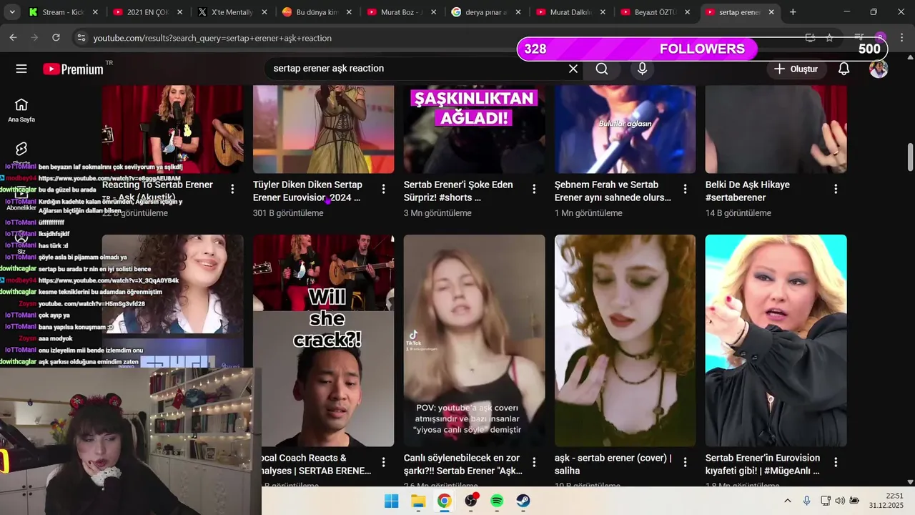Close the Bu dünya kim tab

tap(349, 12)
